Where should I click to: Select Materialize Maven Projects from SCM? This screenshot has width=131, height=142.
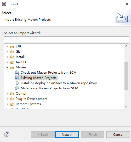(49, 88)
